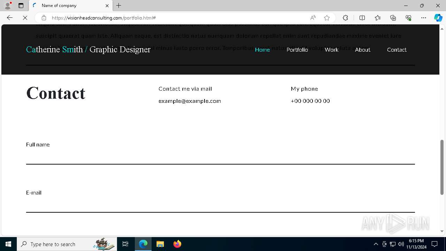The image size is (446, 251).
Task: Open File Explorer from taskbar
Action: pos(160,244)
